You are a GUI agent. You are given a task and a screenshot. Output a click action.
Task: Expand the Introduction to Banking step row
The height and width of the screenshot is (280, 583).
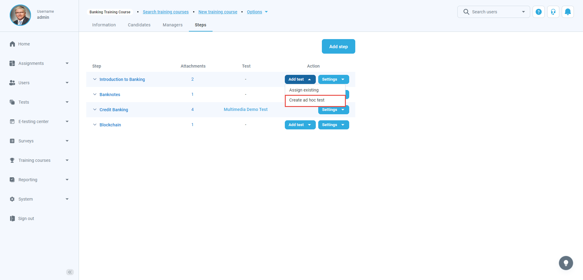click(x=95, y=79)
